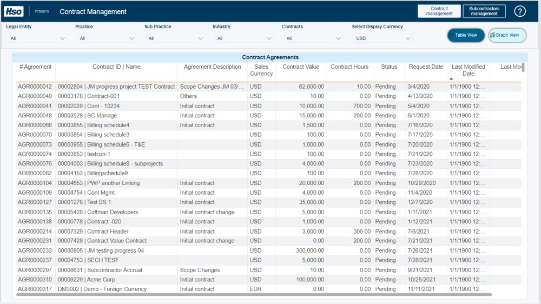This screenshot has width=541, height=304.
Task: Click 'Scope Changes' in AGR0000297 row
Action: [x=200, y=270]
